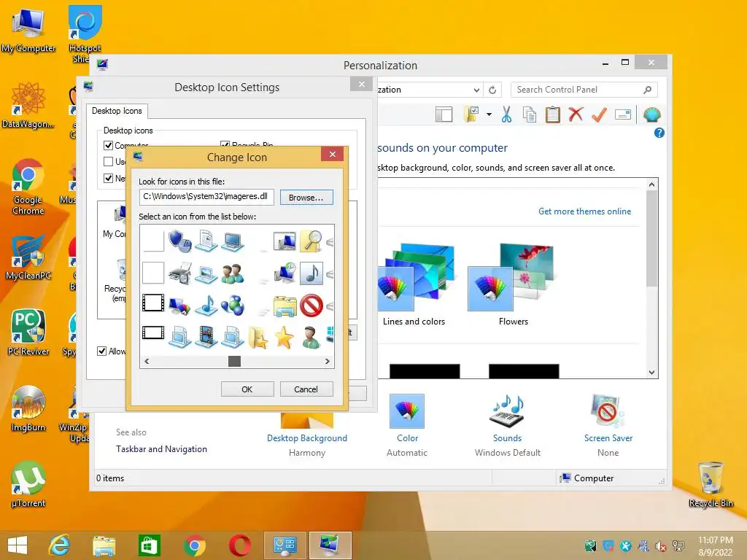This screenshot has width=747, height=560.
Task: Expand the folder options toolbar dropdown arrow
Action: pos(489,114)
